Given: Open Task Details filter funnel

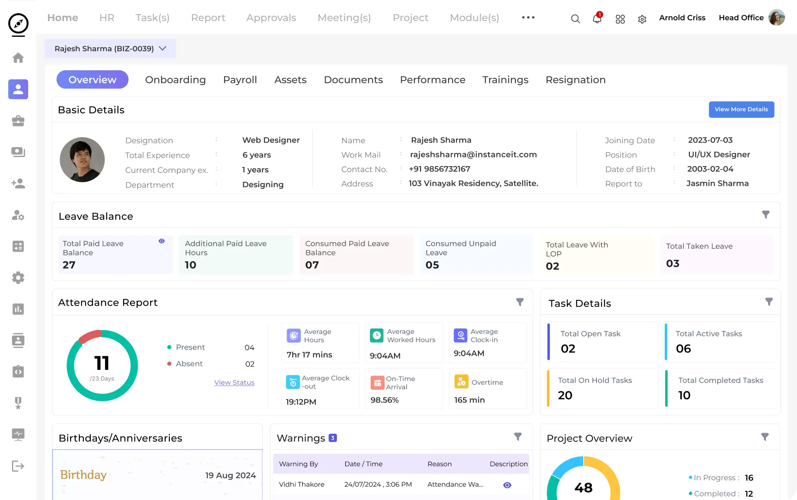Looking at the screenshot, I should (769, 302).
